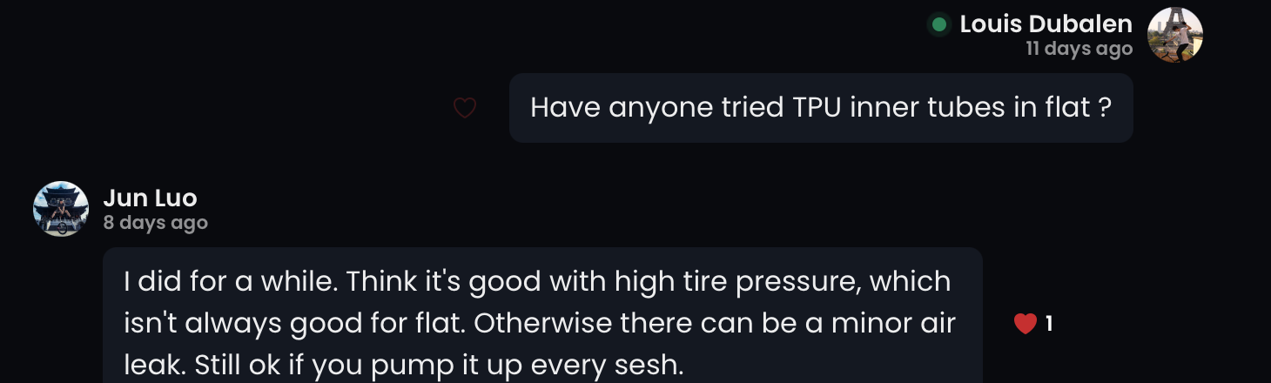Select Louis's question message bubble
The image size is (1271, 383).
(x=820, y=108)
